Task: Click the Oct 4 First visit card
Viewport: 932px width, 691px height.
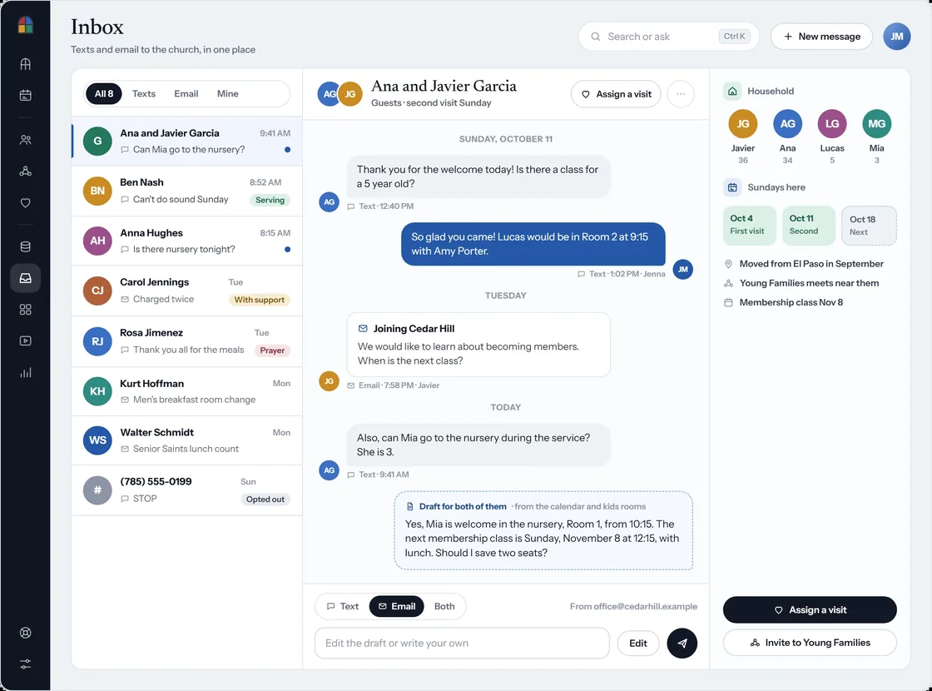Action: point(749,225)
